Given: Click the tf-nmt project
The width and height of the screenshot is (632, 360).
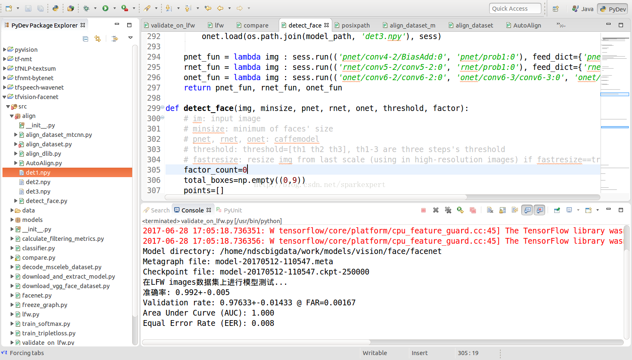Looking at the screenshot, I should (23, 59).
